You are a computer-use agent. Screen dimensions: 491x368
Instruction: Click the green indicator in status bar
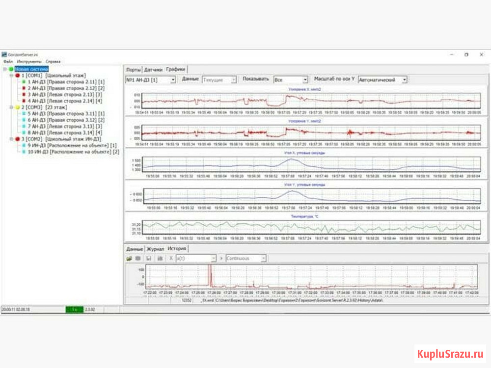click(x=74, y=310)
